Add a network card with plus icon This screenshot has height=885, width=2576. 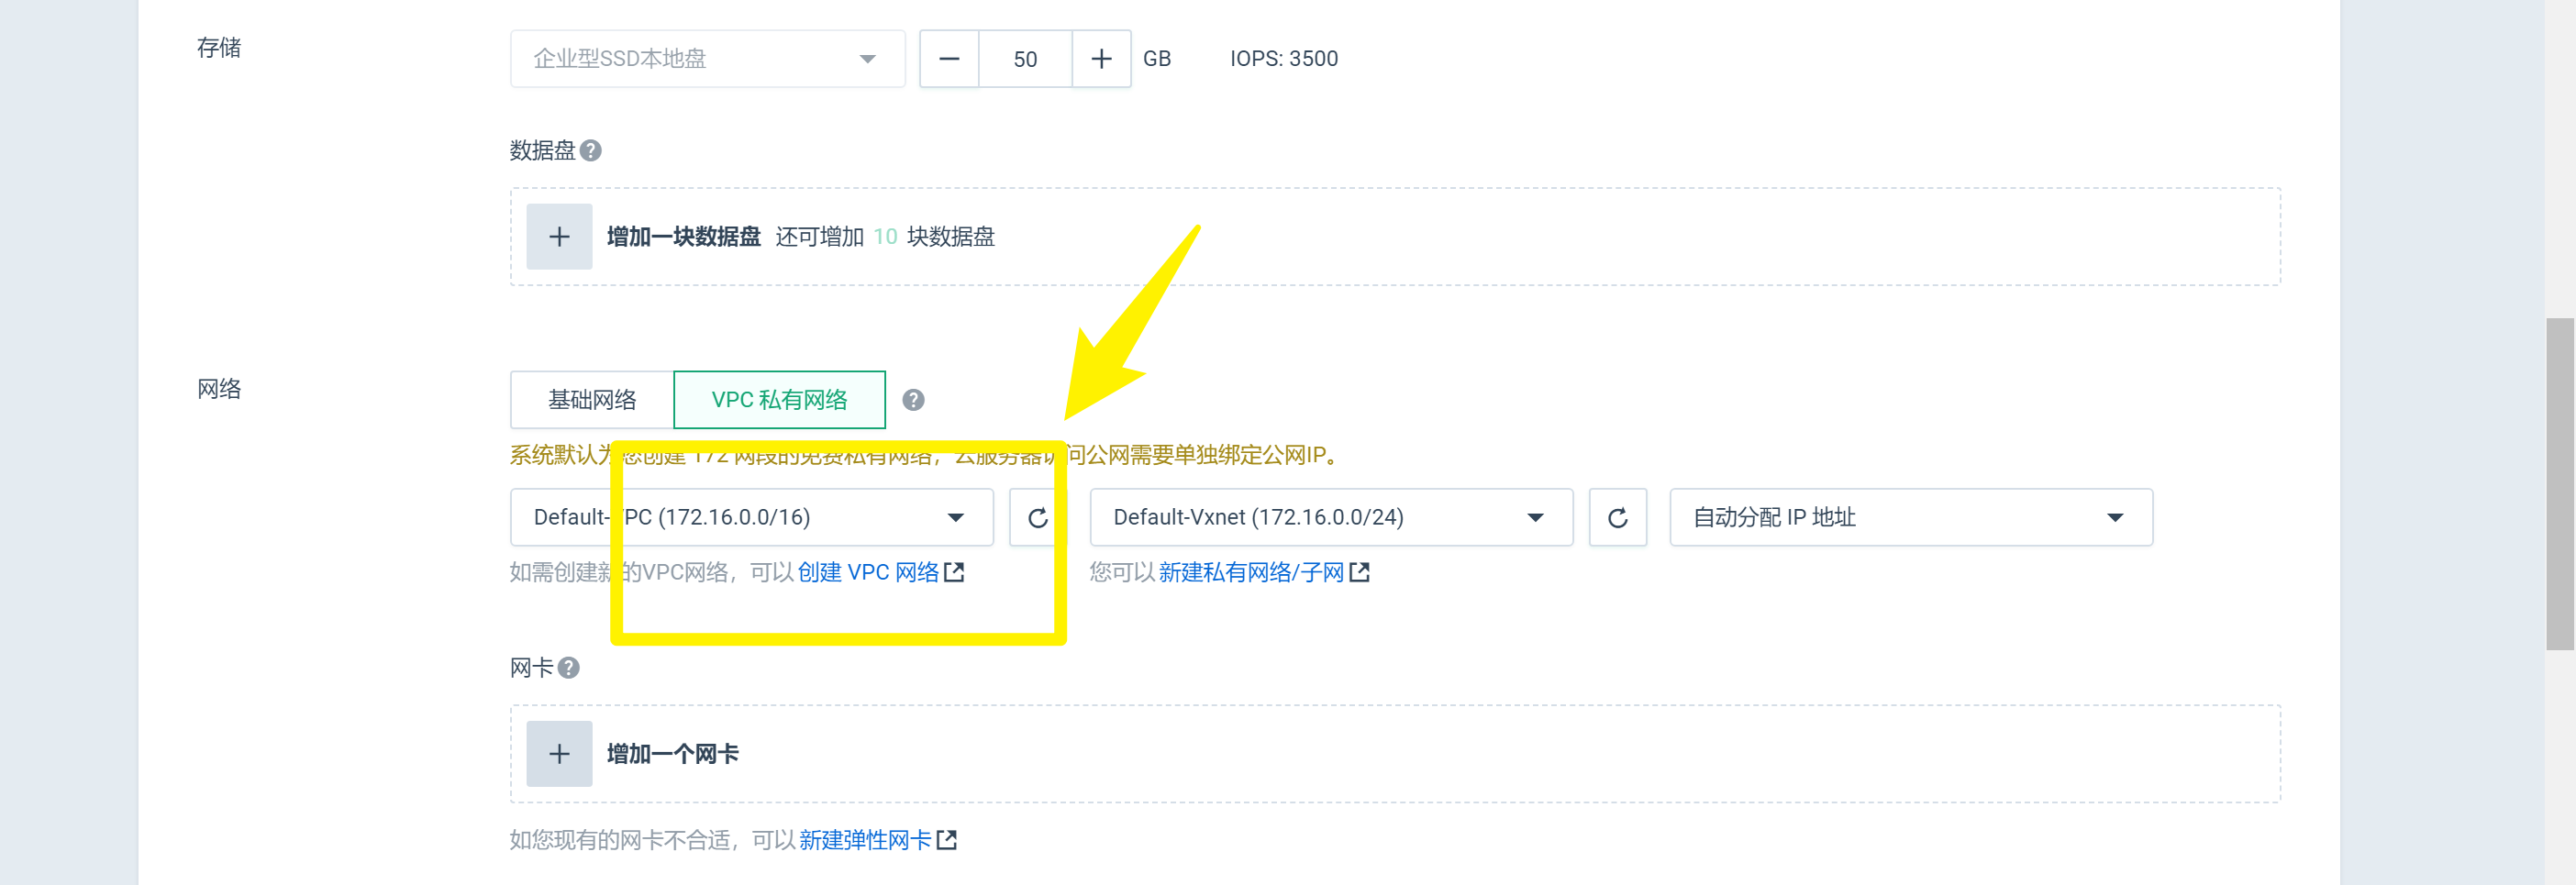click(559, 754)
